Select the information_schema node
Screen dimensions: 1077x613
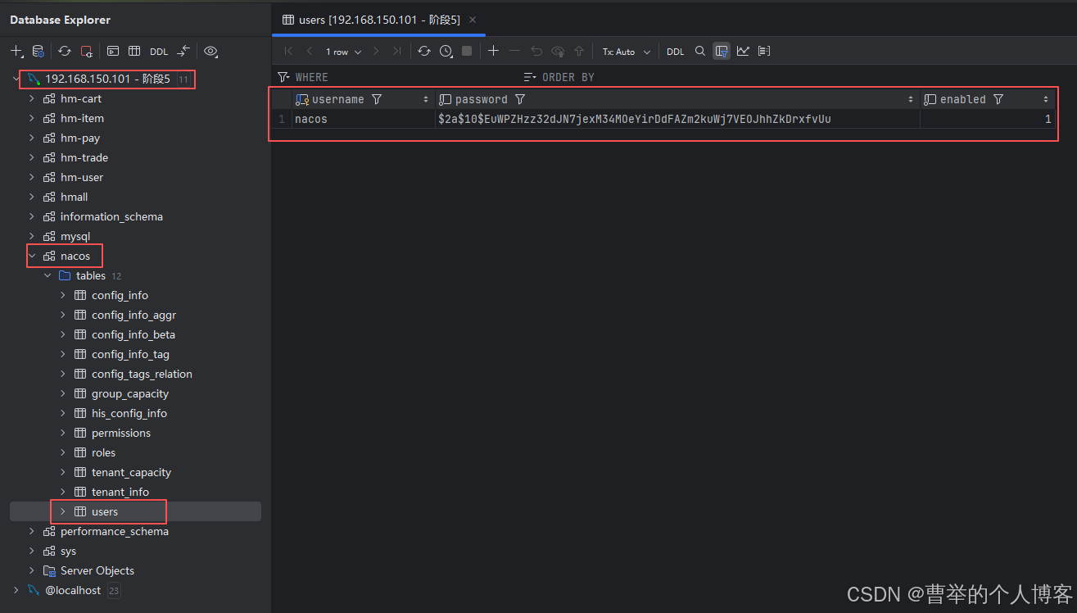point(111,216)
